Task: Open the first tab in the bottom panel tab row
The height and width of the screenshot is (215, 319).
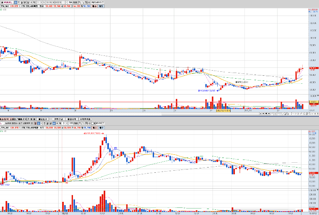Action: (x=6, y=119)
